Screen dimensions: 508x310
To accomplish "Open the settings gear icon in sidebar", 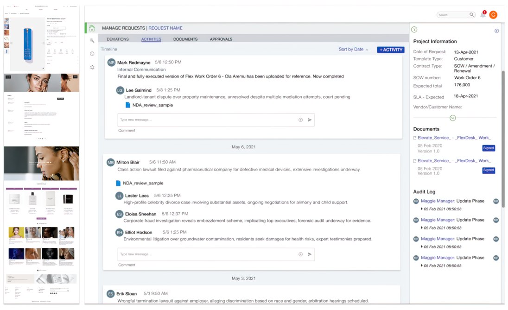I will (x=92, y=67).
